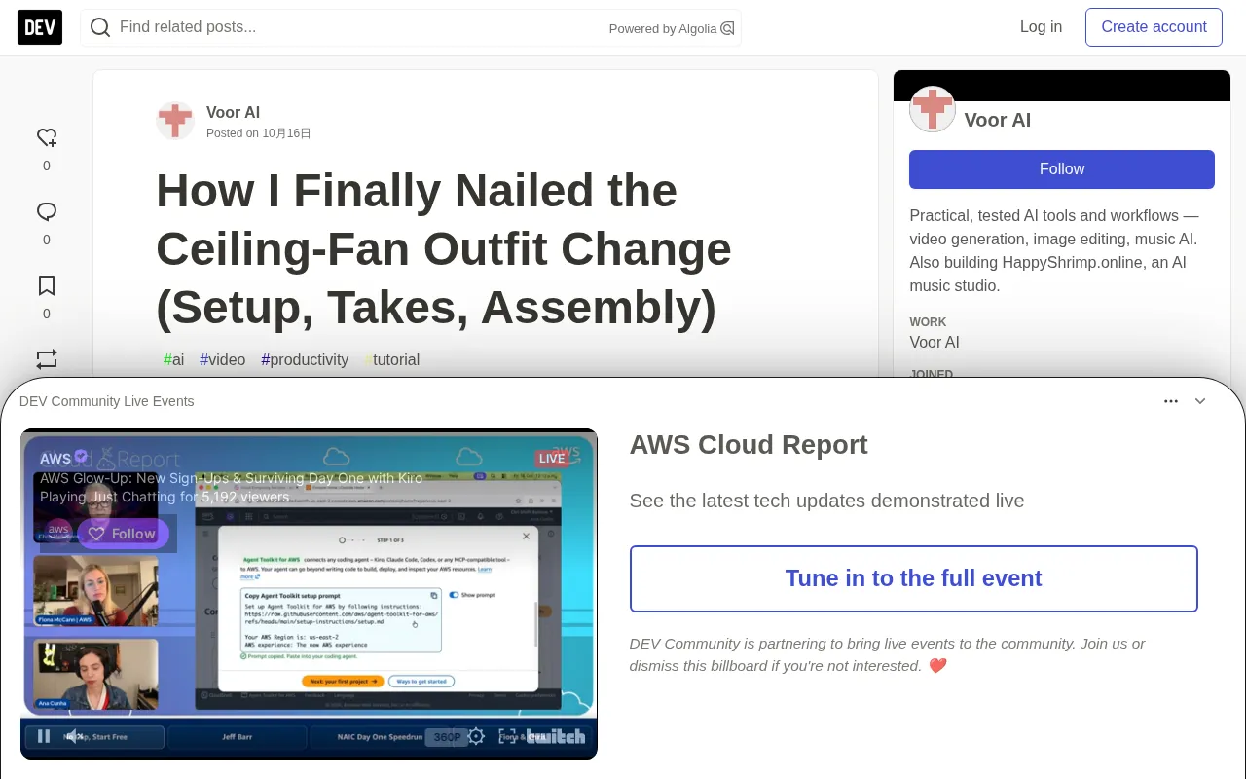This screenshot has height=779, width=1246.
Task: Click the search magnifier icon
Action: (100, 27)
